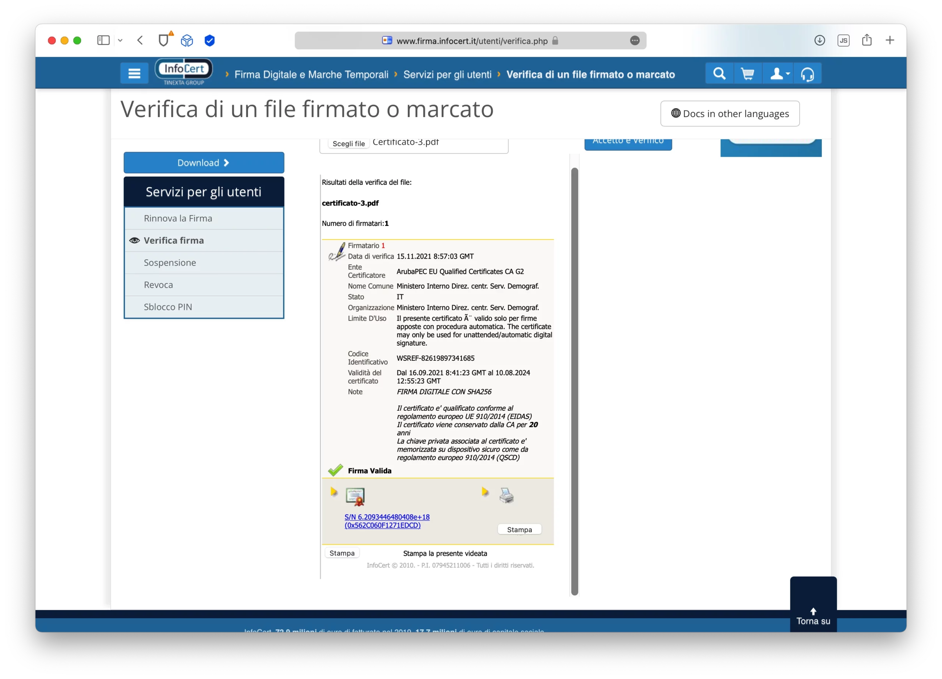Click the address bar URL field

point(471,40)
